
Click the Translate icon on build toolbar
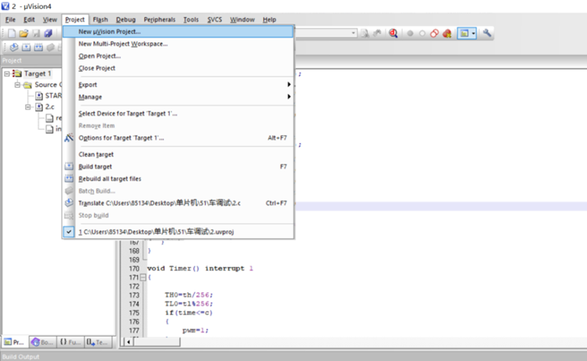pyautogui.click(x=14, y=47)
